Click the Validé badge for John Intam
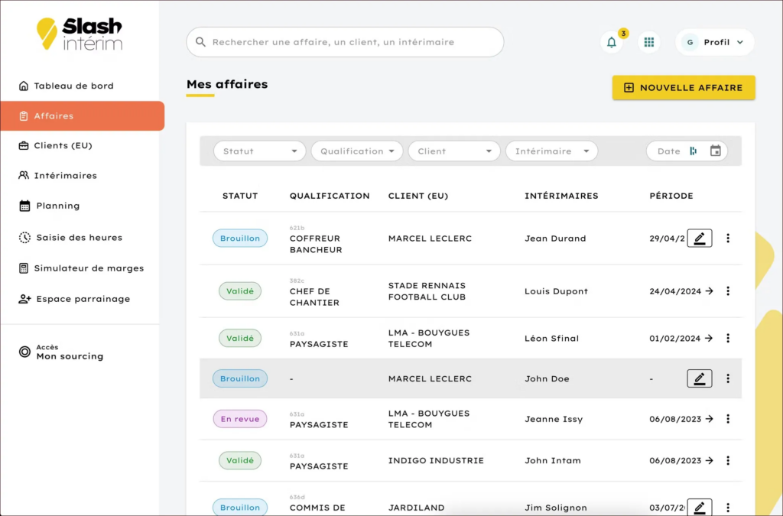This screenshot has height=516, width=783. 240,460
